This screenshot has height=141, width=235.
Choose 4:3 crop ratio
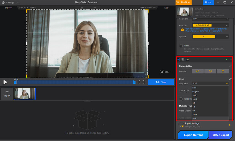pos(210,103)
